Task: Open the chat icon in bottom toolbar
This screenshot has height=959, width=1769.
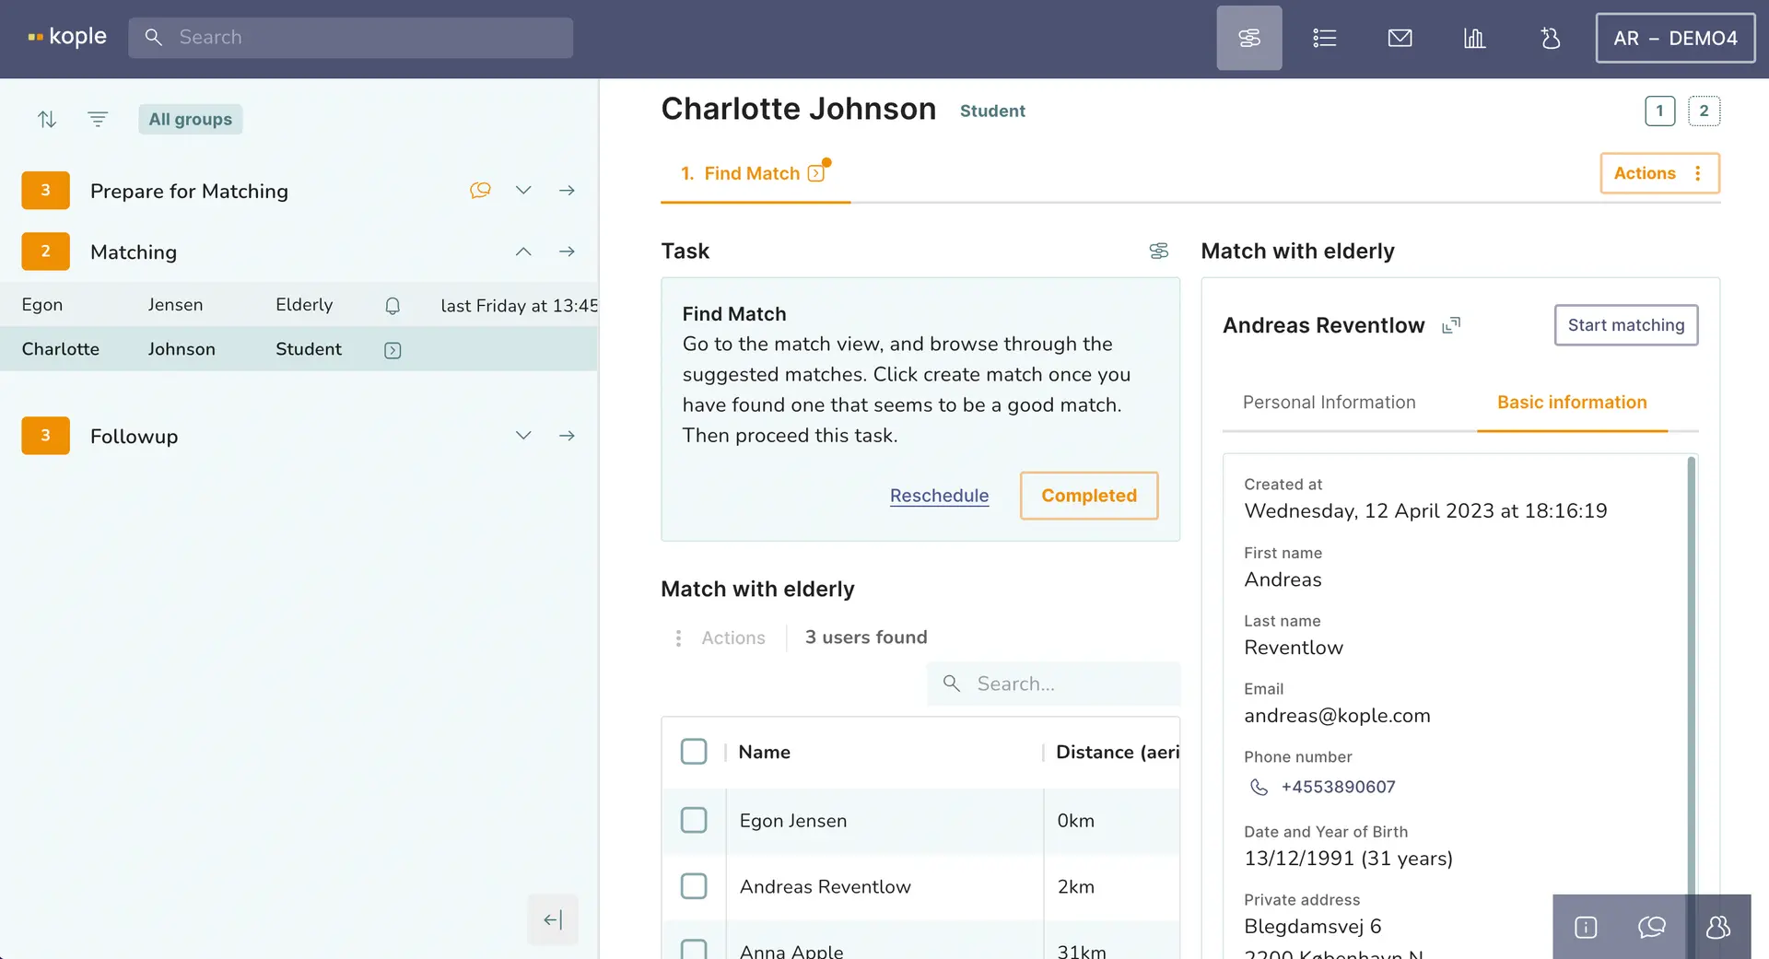Action: click(1652, 927)
